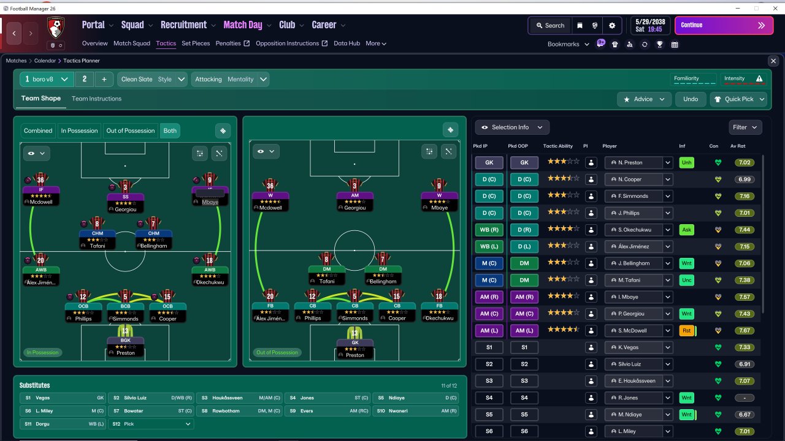
Task: Open player instructions icon for N. Preston
Action: coord(591,163)
